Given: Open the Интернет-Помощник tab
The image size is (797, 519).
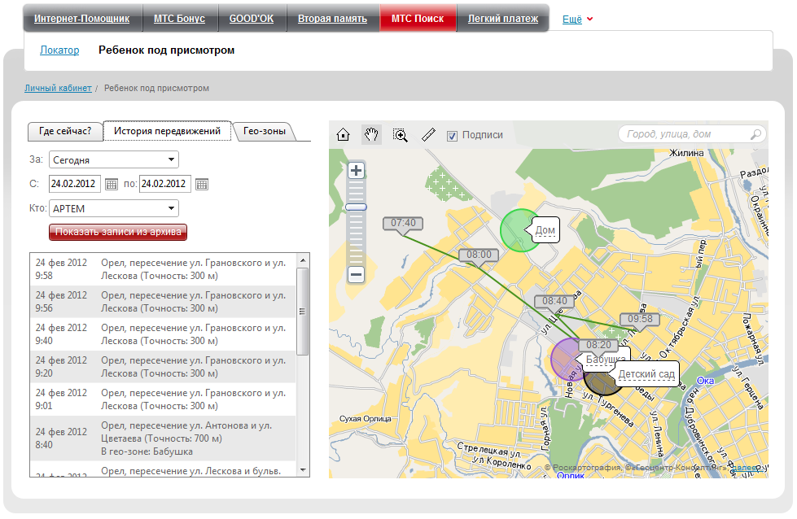Looking at the screenshot, I should tap(82, 19).
